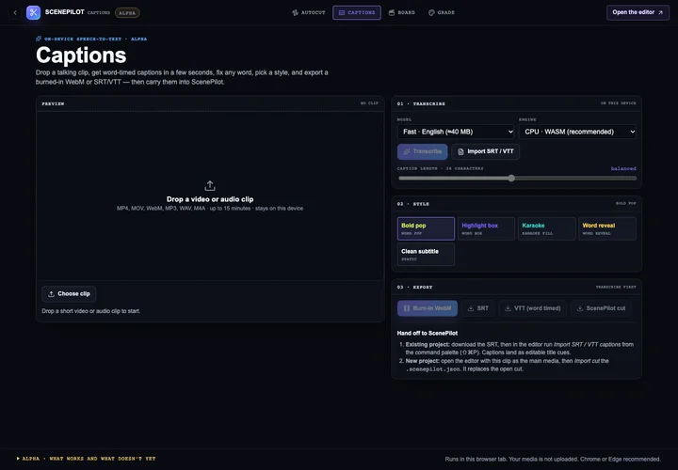Switch to the Board tab
Viewport: 678px width, 470px height.
pos(402,12)
